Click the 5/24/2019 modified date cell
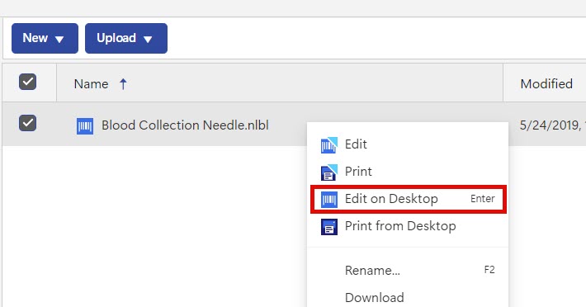Screen dimensions: 586x307 (552, 125)
